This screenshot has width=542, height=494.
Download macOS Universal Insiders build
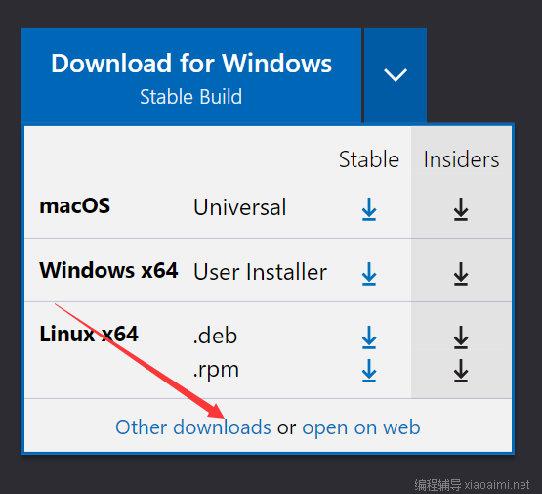point(461,209)
